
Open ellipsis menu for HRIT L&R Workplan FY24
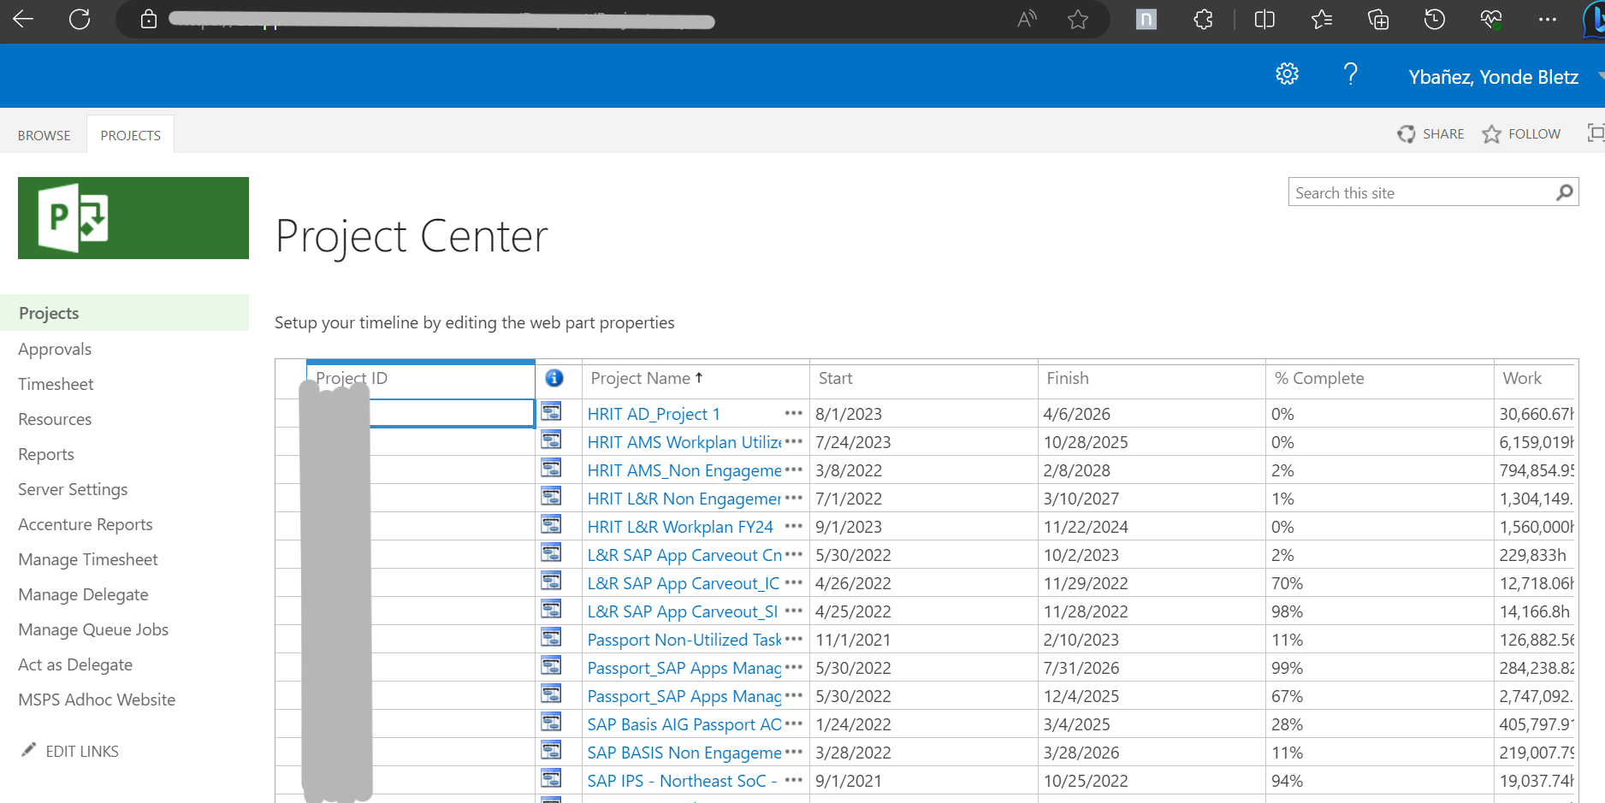click(x=794, y=527)
